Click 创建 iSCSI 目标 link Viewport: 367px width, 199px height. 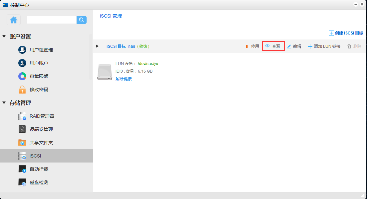pyautogui.click(x=349, y=33)
